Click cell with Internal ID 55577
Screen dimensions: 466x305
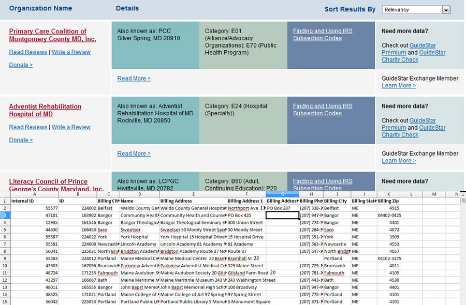point(35,208)
